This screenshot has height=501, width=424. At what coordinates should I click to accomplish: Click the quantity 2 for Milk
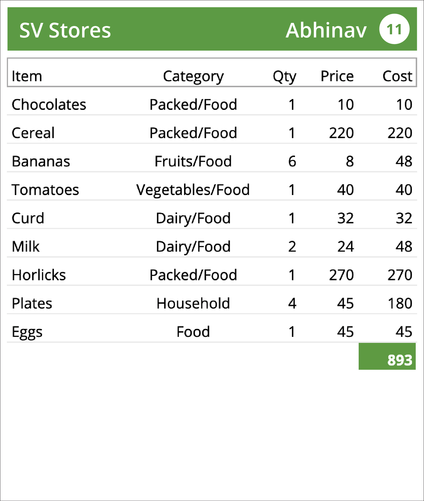tap(292, 246)
